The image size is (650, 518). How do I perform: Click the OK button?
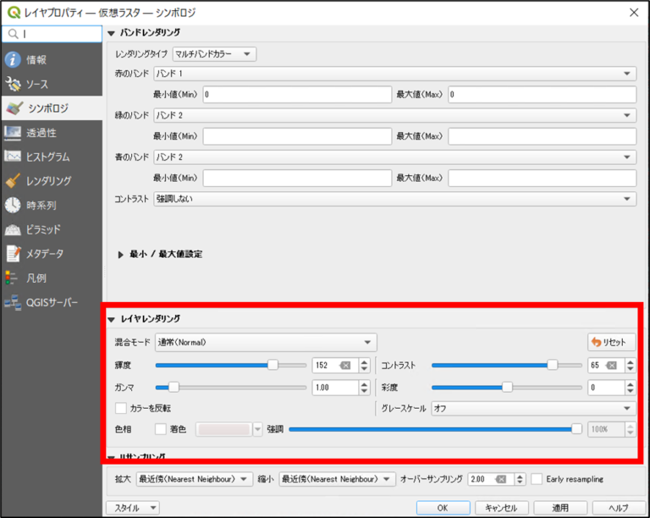tap(443, 508)
